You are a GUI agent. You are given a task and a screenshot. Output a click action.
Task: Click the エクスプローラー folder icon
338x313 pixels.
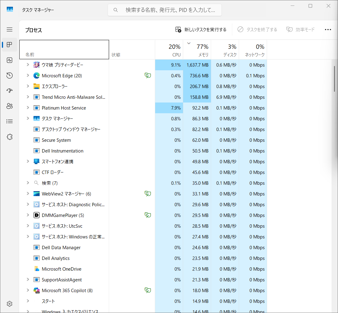coord(37,86)
